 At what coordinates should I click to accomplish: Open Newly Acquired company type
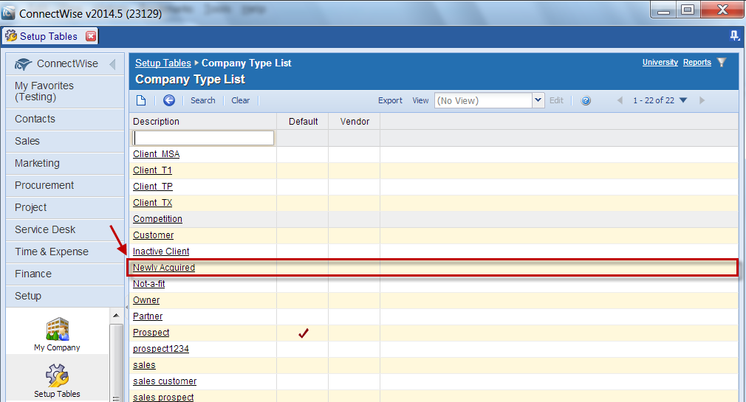point(164,268)
